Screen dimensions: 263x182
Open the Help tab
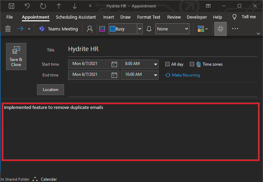(217, 17)
